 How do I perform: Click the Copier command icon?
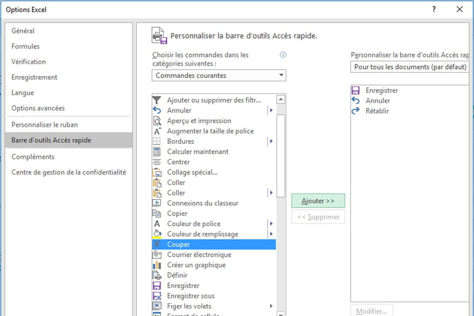(x=156, y=213)
